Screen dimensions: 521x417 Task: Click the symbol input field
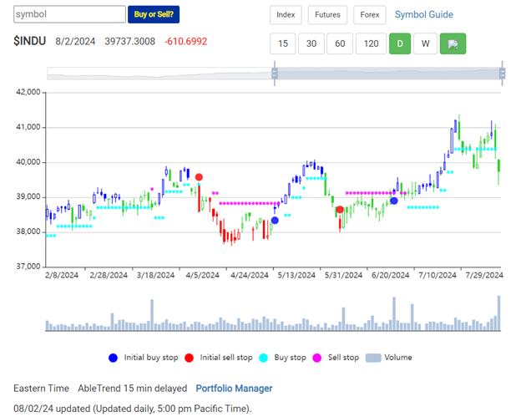coord(70,15)
